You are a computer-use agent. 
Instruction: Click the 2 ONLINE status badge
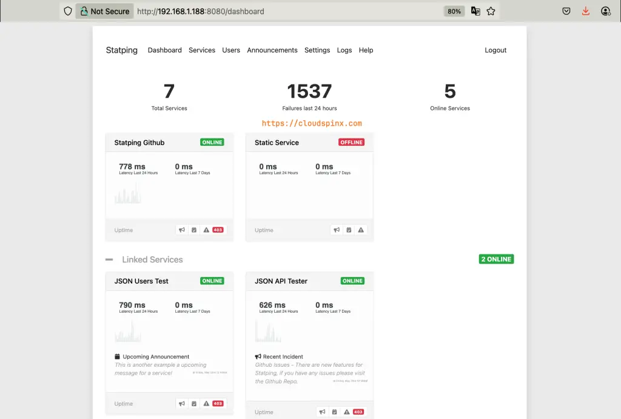coord(496,259)
